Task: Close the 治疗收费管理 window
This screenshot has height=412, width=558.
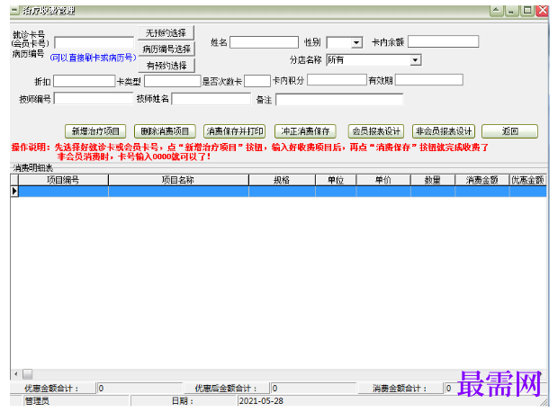Action: [543, 10]
